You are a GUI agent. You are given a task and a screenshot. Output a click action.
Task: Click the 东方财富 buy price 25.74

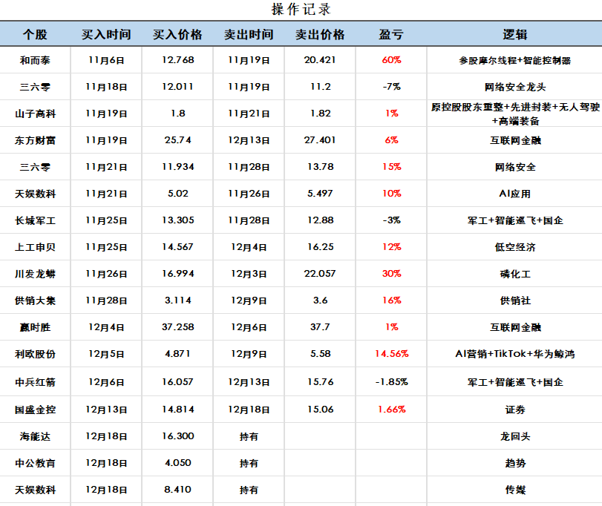(176, 139)
